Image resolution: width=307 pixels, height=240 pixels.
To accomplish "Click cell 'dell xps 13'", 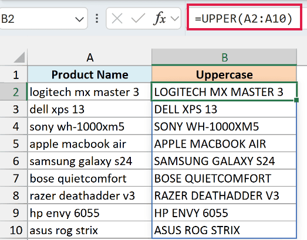I will point(90,109).
